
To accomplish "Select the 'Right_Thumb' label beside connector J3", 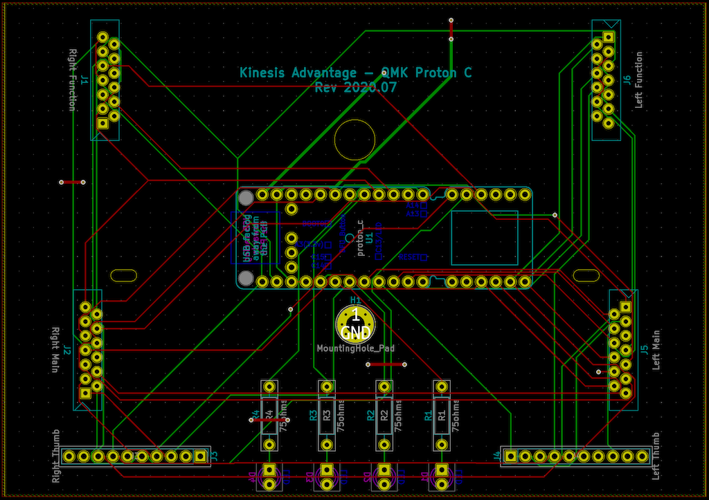I will point(55,456).
